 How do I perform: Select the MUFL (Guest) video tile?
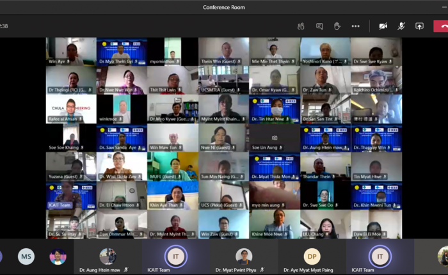(172, 165)
